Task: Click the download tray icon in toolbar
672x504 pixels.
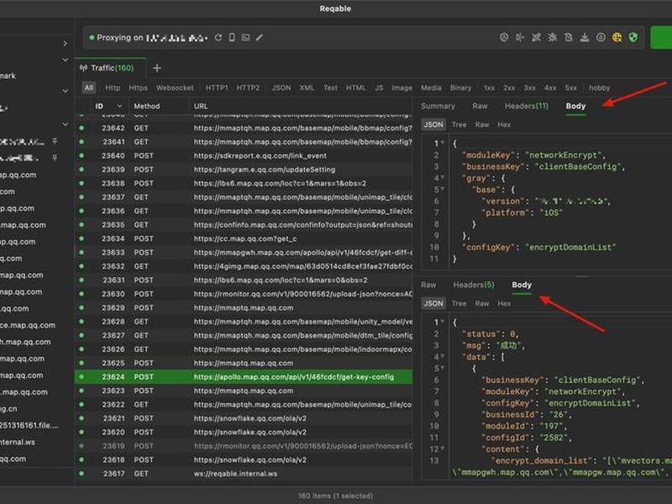Action: click(585, 38)
